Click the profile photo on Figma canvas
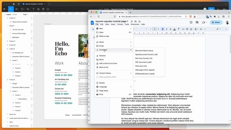The image size is (231, 130). point(83,46)
